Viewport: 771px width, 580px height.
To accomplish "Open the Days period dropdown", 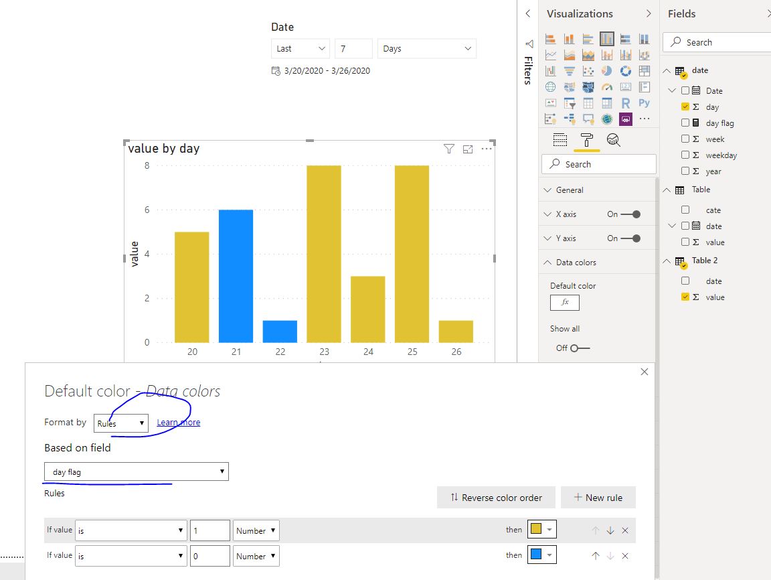I will (x=427, y=49).
